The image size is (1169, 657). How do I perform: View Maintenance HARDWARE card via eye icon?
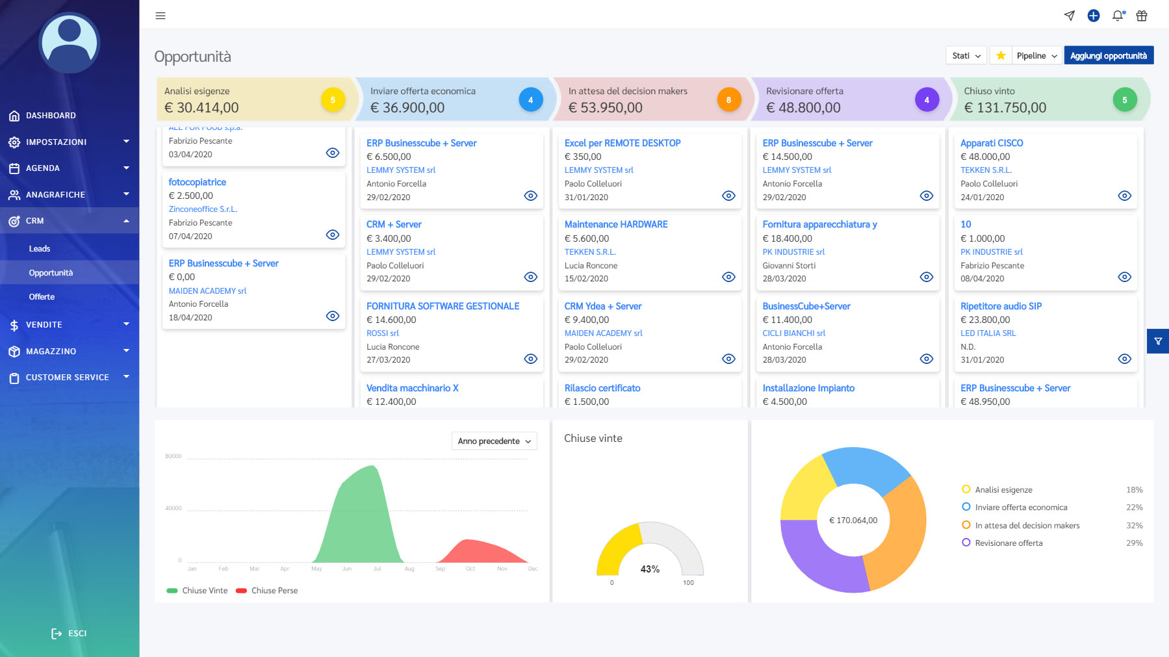pos(729,277)
